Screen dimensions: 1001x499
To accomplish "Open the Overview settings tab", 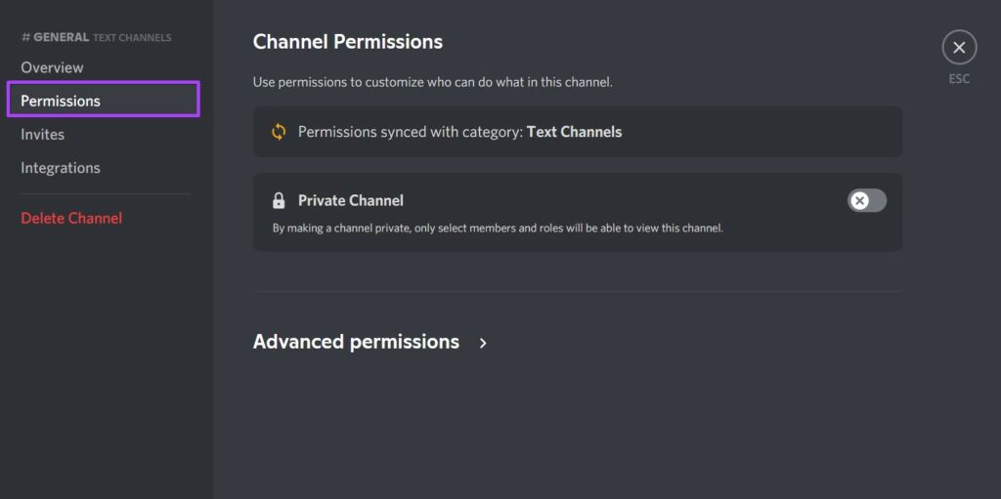I will (x=52, y=67).
